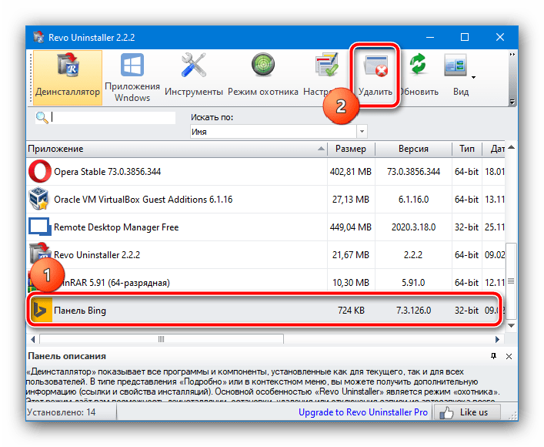
Task: Click size cell 21,67 MB
Action: coord(350,255)
